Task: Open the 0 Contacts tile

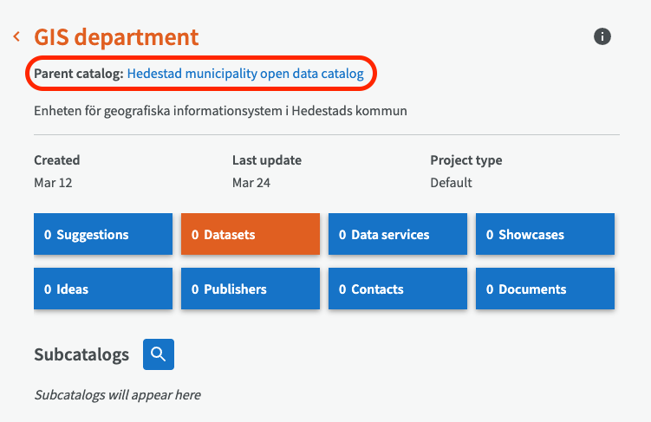Action: pyautogui.click(x=398, y=289)
